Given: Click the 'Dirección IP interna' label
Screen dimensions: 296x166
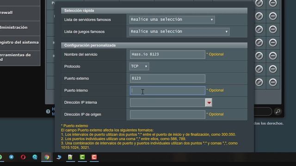Looking at the screenshot, I should click(x=80, y=102).
